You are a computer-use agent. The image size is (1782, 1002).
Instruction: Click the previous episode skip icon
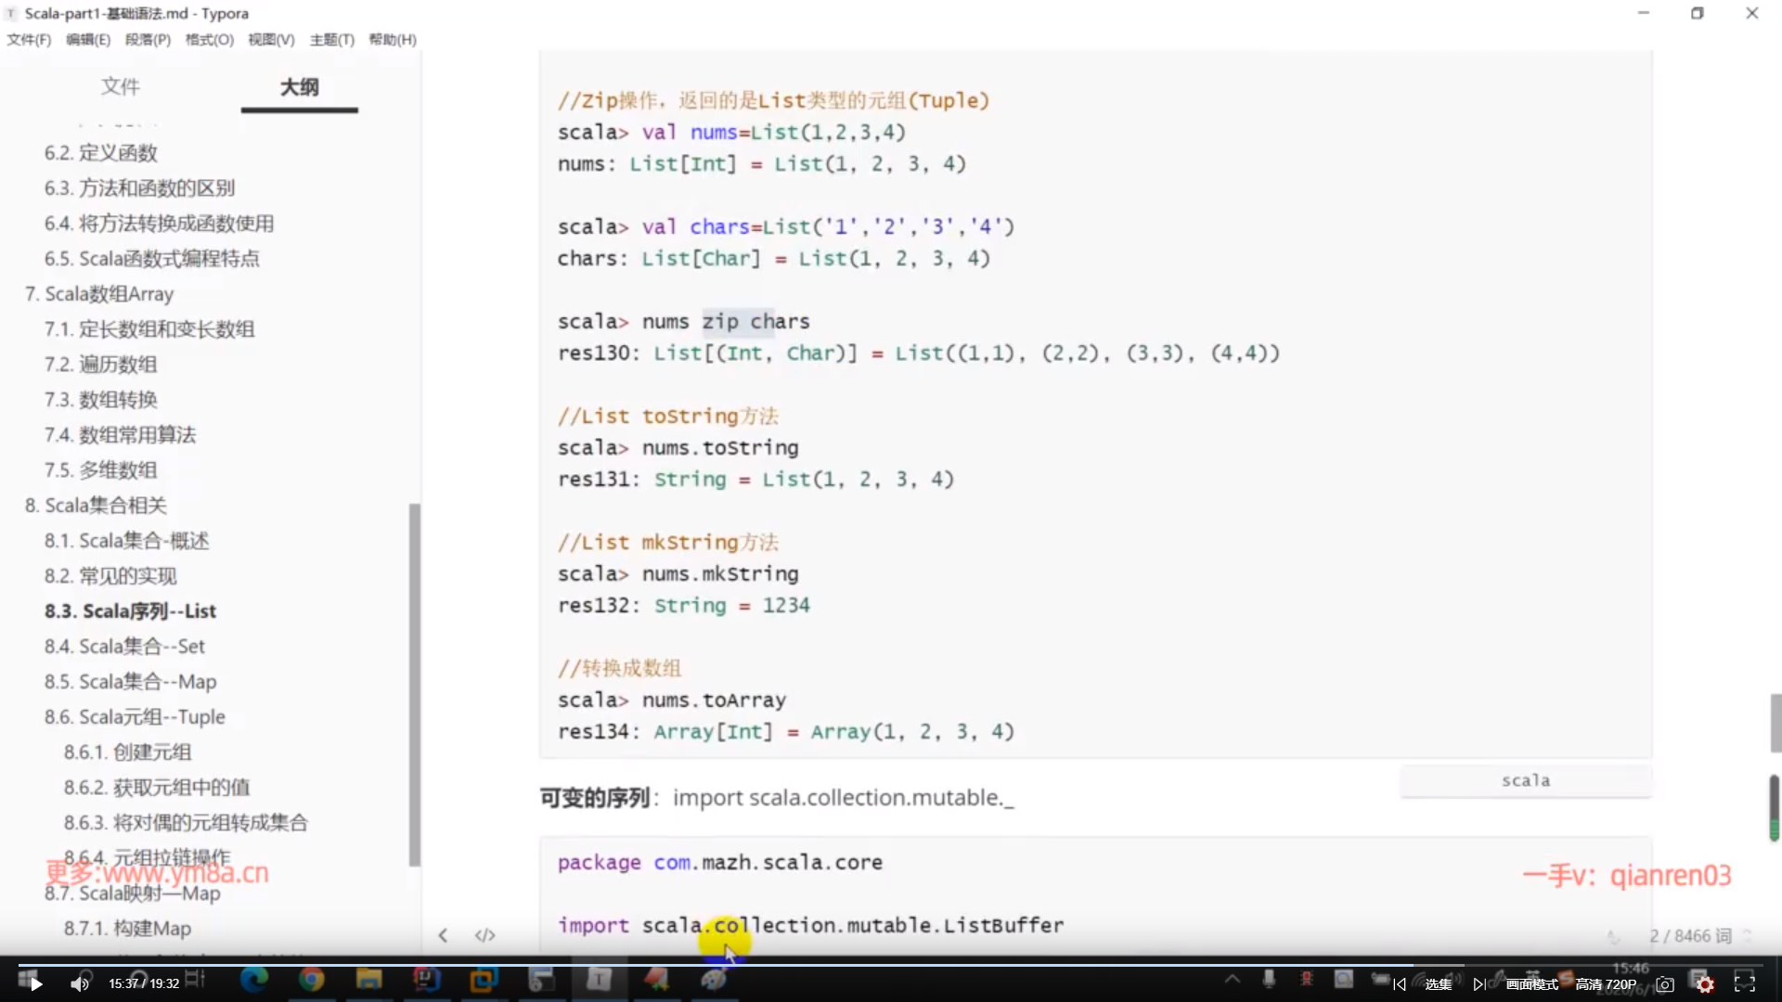1400,984
